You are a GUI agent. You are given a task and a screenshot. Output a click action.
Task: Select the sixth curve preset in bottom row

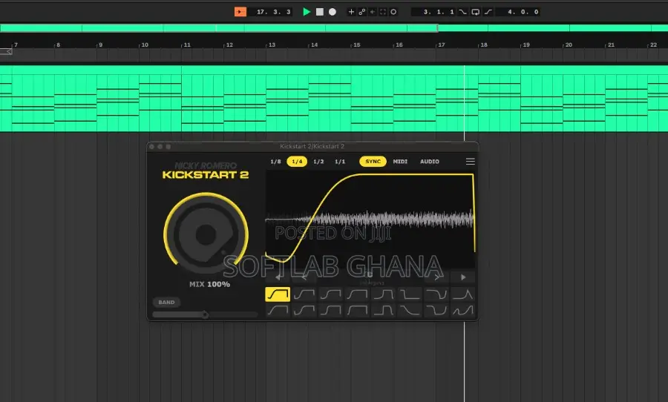(x=410, y=311)
